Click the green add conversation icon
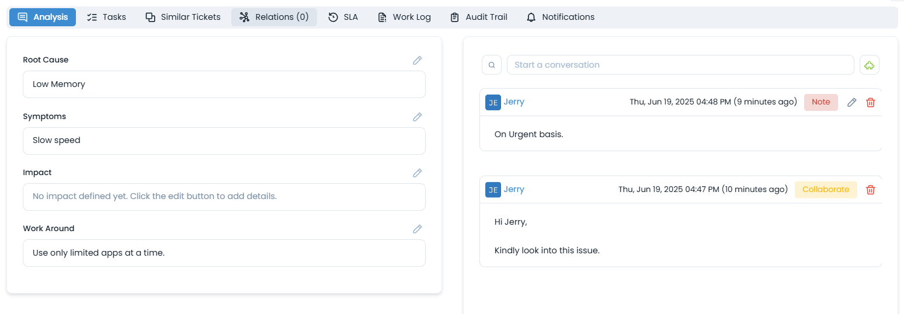Image resolution: width=904 pixels, height=314 pixels. 870,65
